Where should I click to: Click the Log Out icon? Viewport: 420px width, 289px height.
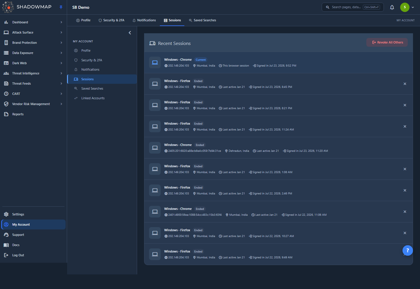click(6, 255)
